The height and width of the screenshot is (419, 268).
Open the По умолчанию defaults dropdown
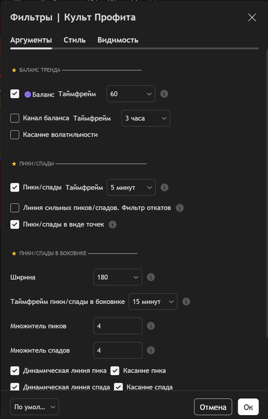pos(34,407)
